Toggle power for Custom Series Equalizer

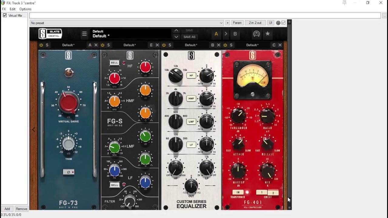pyautogui.click(x=164, y=45)
